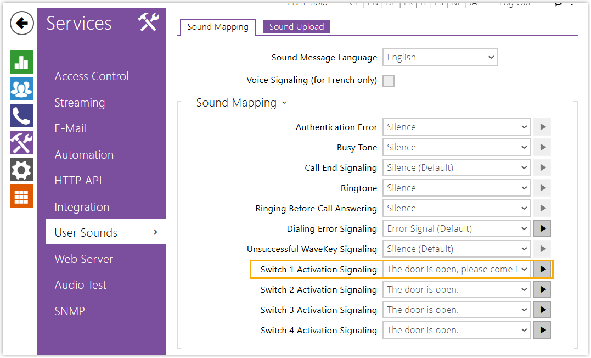The image size is (591, 358).
Task: Open the Directory users icon
Action: (x=21, y=88)
